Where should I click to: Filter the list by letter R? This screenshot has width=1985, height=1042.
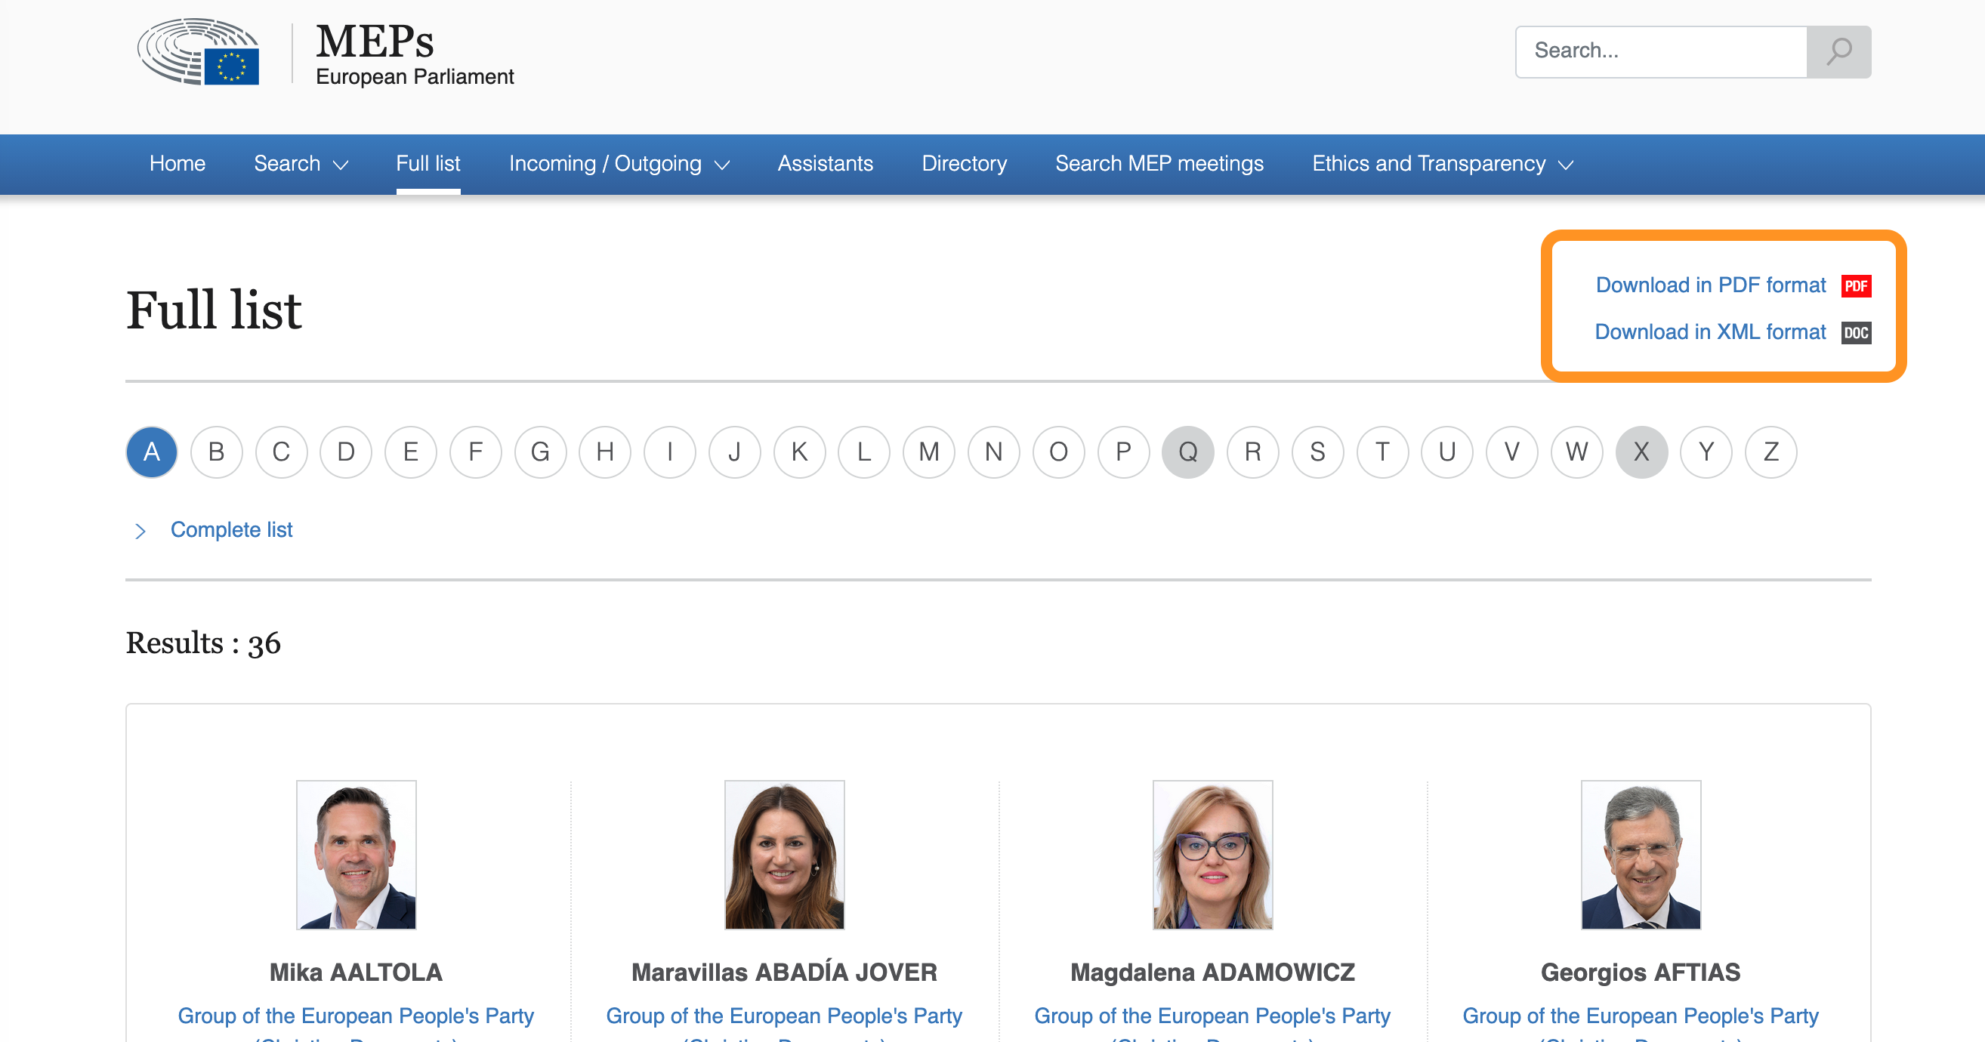(1253, 452)
